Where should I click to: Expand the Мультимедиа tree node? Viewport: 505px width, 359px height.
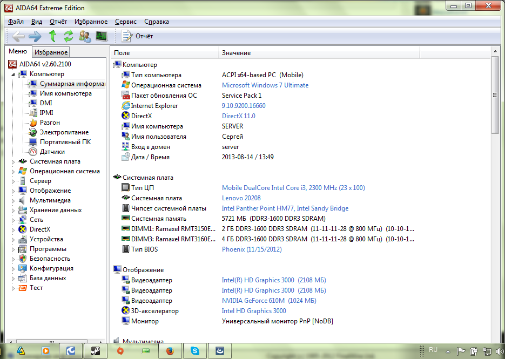click(13, 201)
